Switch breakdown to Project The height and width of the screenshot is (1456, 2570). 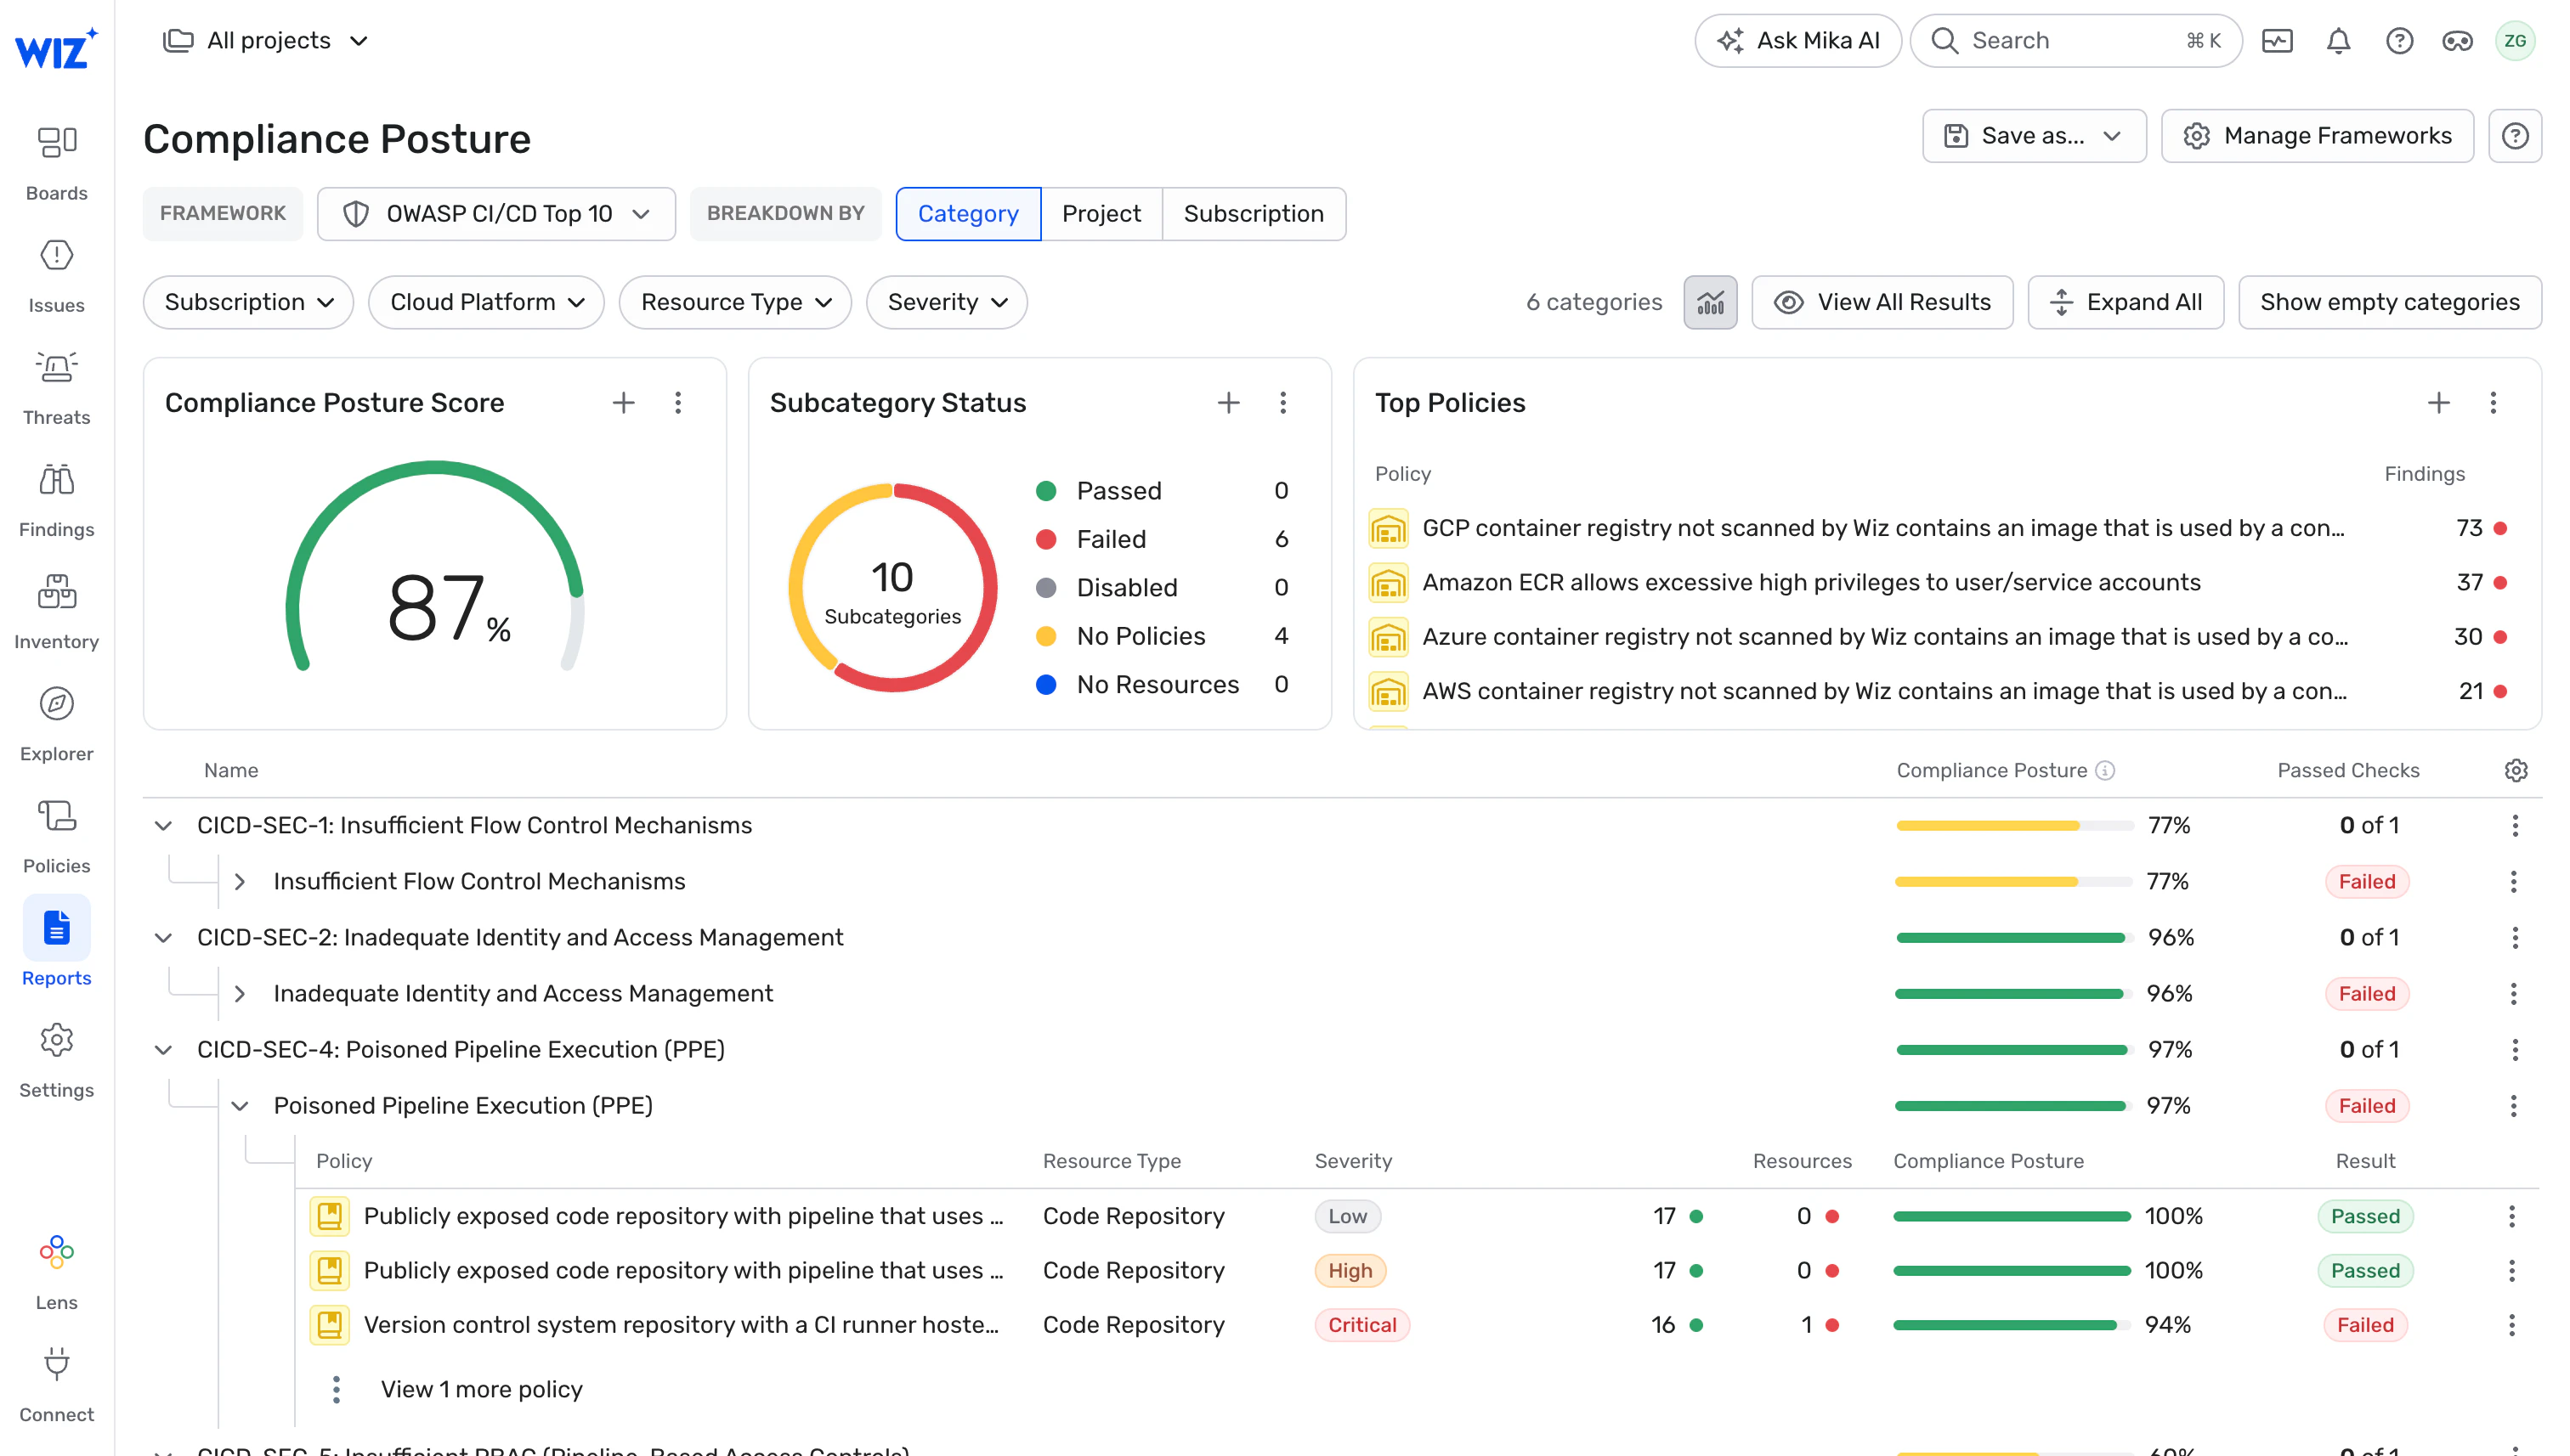coord(1101,214)
